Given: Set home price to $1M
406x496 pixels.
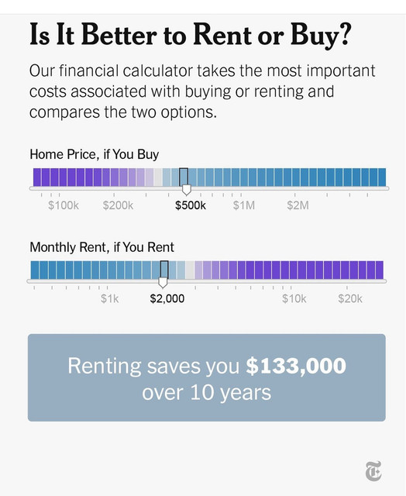Looking at the screenshot, I should click(244, 205).
